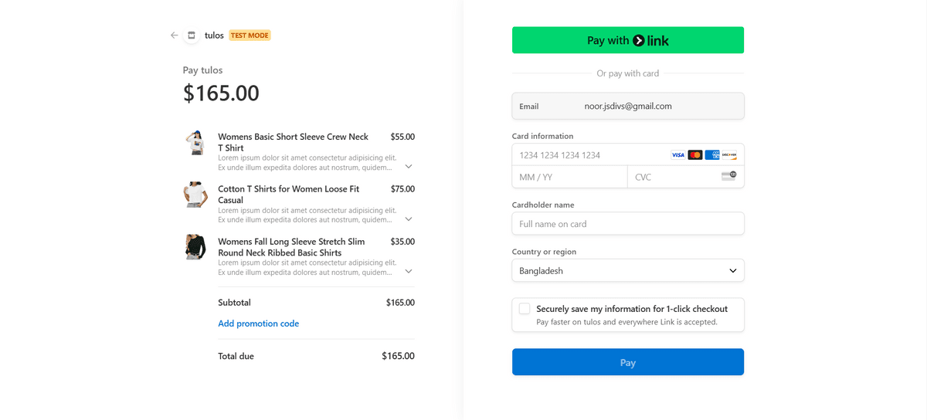This screenshot has width=927, height=420.
Task: Expand Womens Fall Long Sleeve description
Action: (409, 271)
